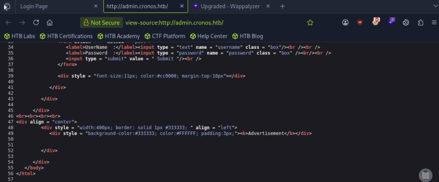Expand the list all tabs chevron
This screenshot has width=439, height=182.
click(x=435, y=6)
